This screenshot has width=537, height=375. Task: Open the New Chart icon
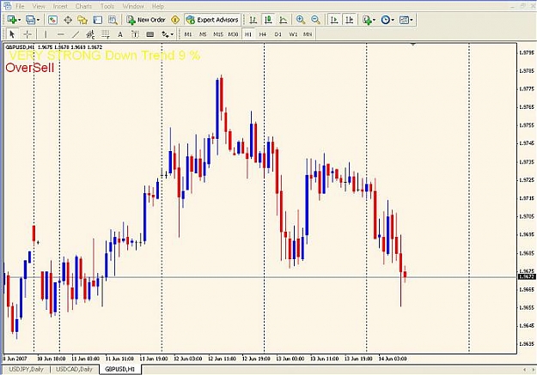12,20
